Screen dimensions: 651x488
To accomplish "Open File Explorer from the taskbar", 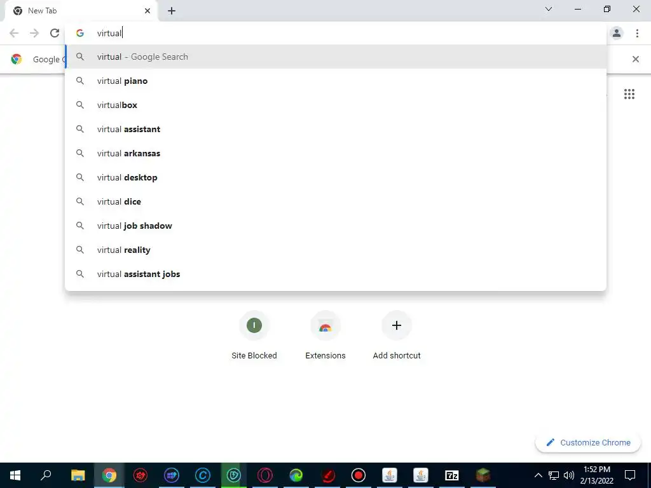I will pos(78,475).
